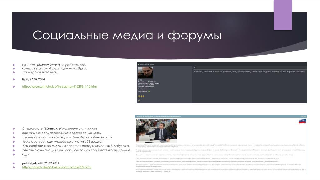Click the star icon at bottom of forum profile

tap(139, 101)
